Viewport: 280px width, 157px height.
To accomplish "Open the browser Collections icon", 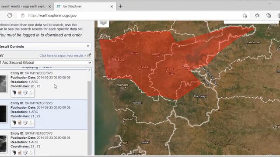I will 269,16.
